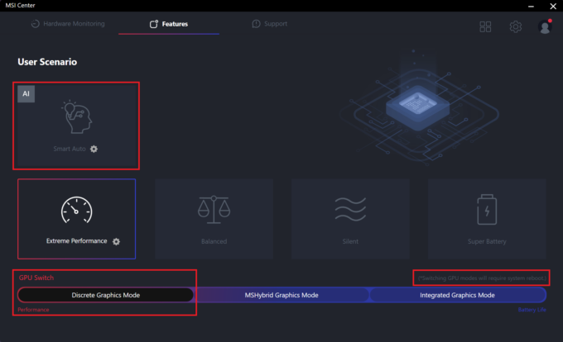563x342 pixels.
Task: Open Smart Auto settings gear
Action: pyautogui.click(x=94, y=149)
